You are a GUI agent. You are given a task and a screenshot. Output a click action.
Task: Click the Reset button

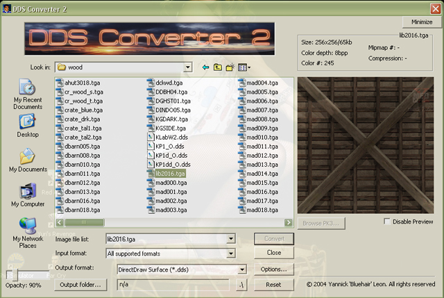274,285
